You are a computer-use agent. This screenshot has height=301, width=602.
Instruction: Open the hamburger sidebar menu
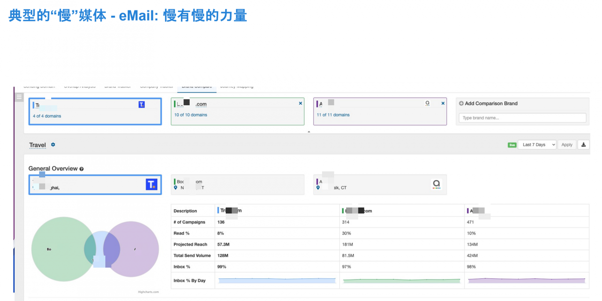point(19,97)
